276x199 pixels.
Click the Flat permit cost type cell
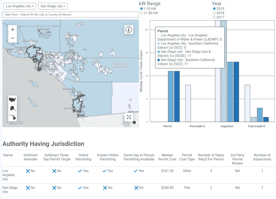[187, 188]
